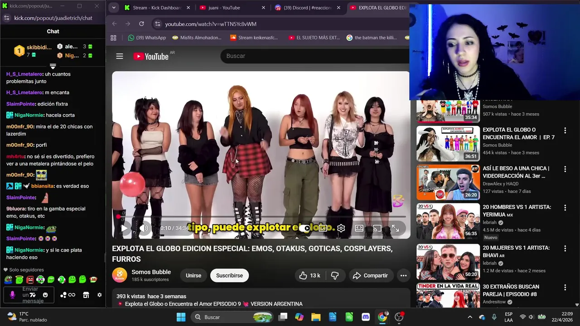Screen dimensions: 580x326
Task: Play the YouTube video
Action: pos(124,228)
